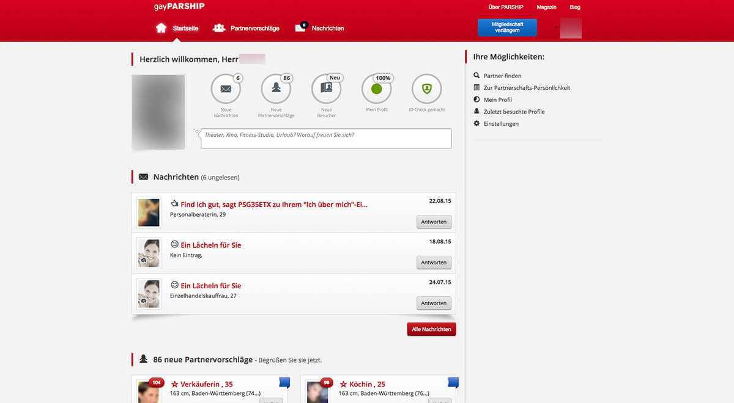734x403 pixels.
Task: Open the Magazin link in header
Action: click(x=546, y=7)
